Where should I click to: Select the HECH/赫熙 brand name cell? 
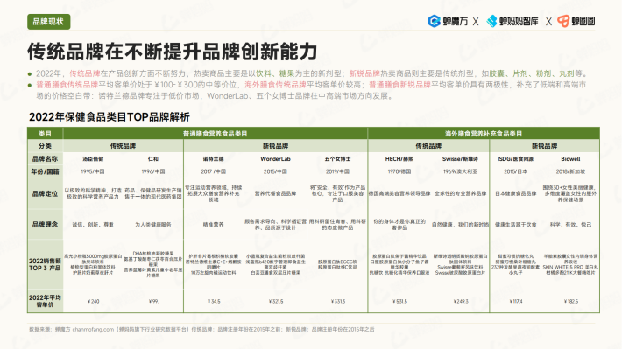tap(399, 159)
